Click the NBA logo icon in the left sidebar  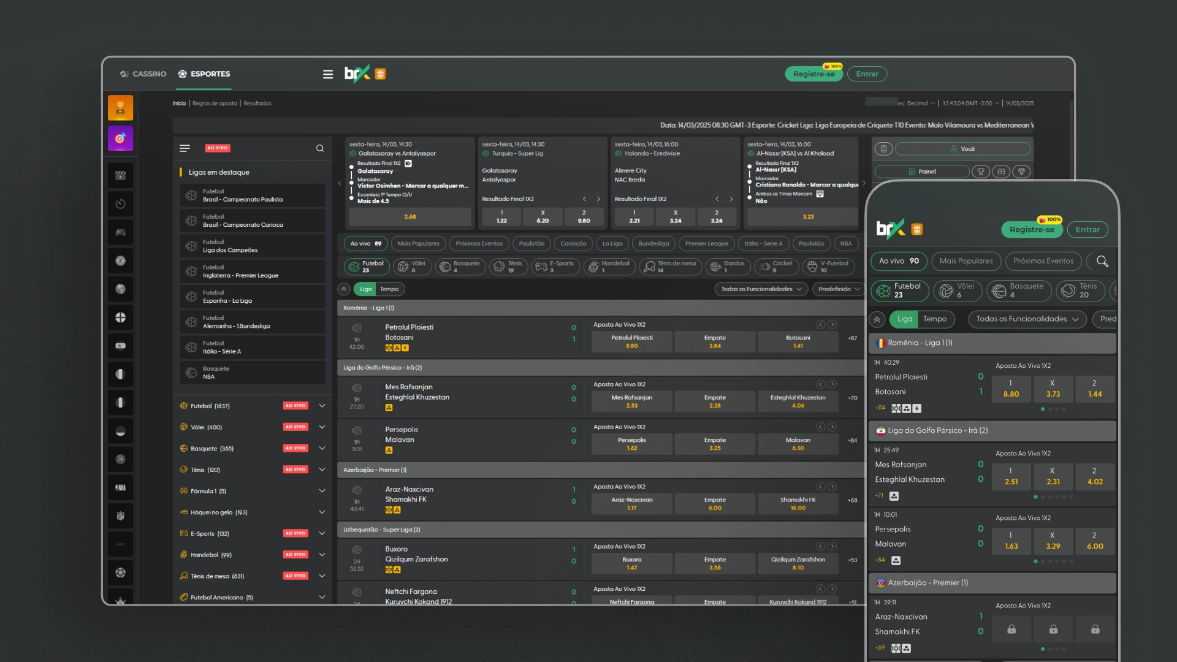pyautogui.click(x=120, y=488)
